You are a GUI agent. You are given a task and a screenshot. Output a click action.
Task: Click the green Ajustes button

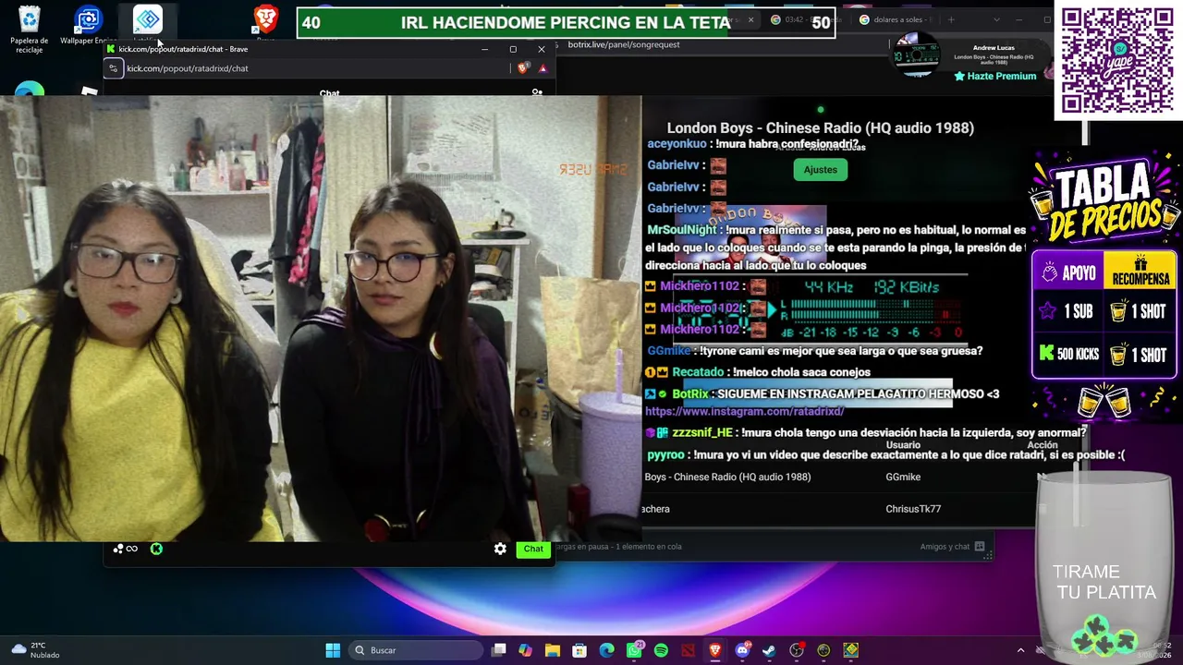(x=820, y=170)
